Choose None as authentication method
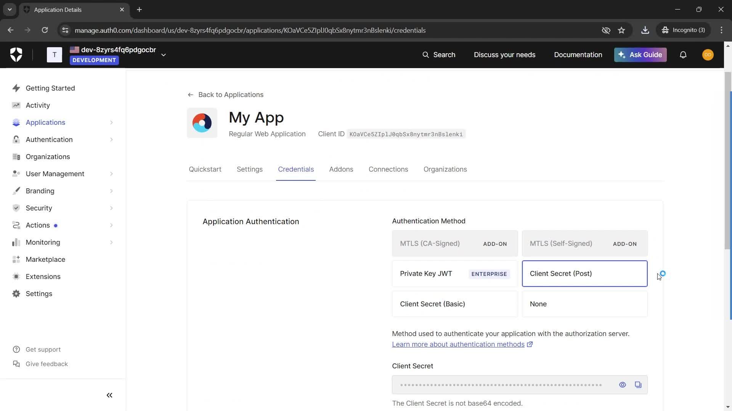Screen dimensions: 732x411 point(584,304)
